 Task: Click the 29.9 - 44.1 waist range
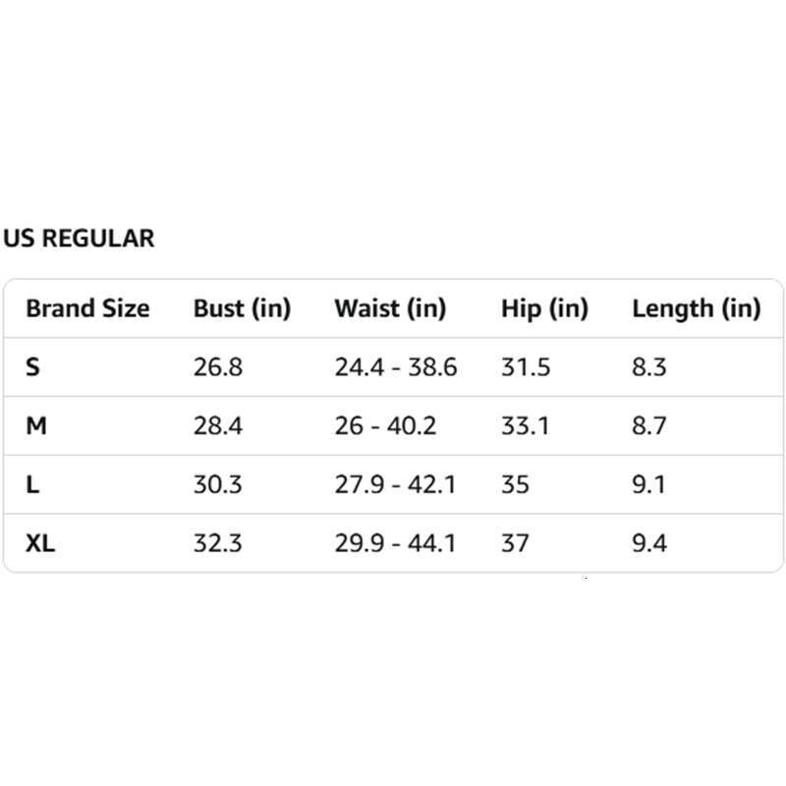click(395, 543)
